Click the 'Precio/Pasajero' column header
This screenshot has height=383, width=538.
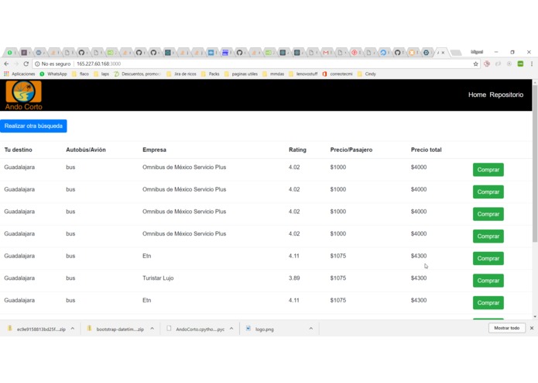tap(351, 150)
